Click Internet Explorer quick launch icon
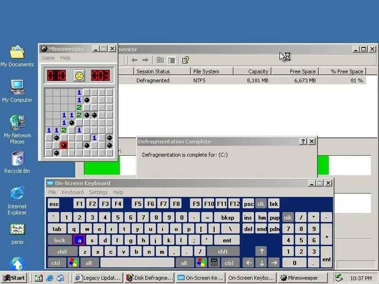The image size is (379, 284). click(x=50, y=278)
